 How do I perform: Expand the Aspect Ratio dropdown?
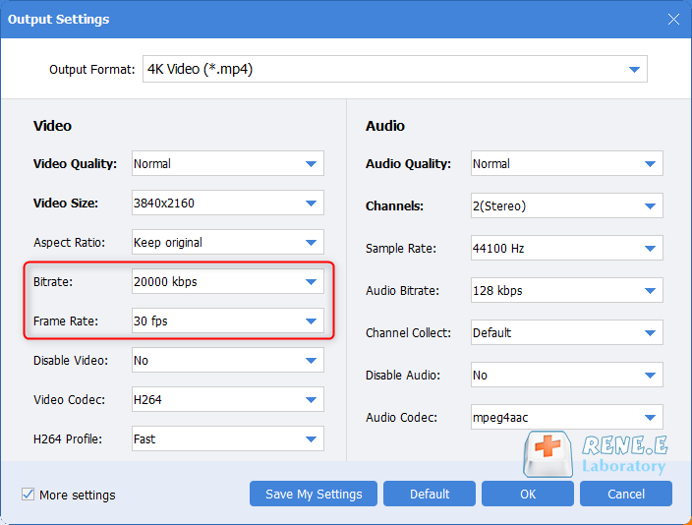(228, 242)
